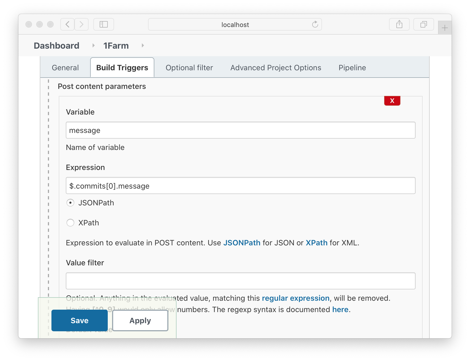Open the Advanced Project Options tab
This screenshot has height=361, width=470.
[x=276, y=68]
